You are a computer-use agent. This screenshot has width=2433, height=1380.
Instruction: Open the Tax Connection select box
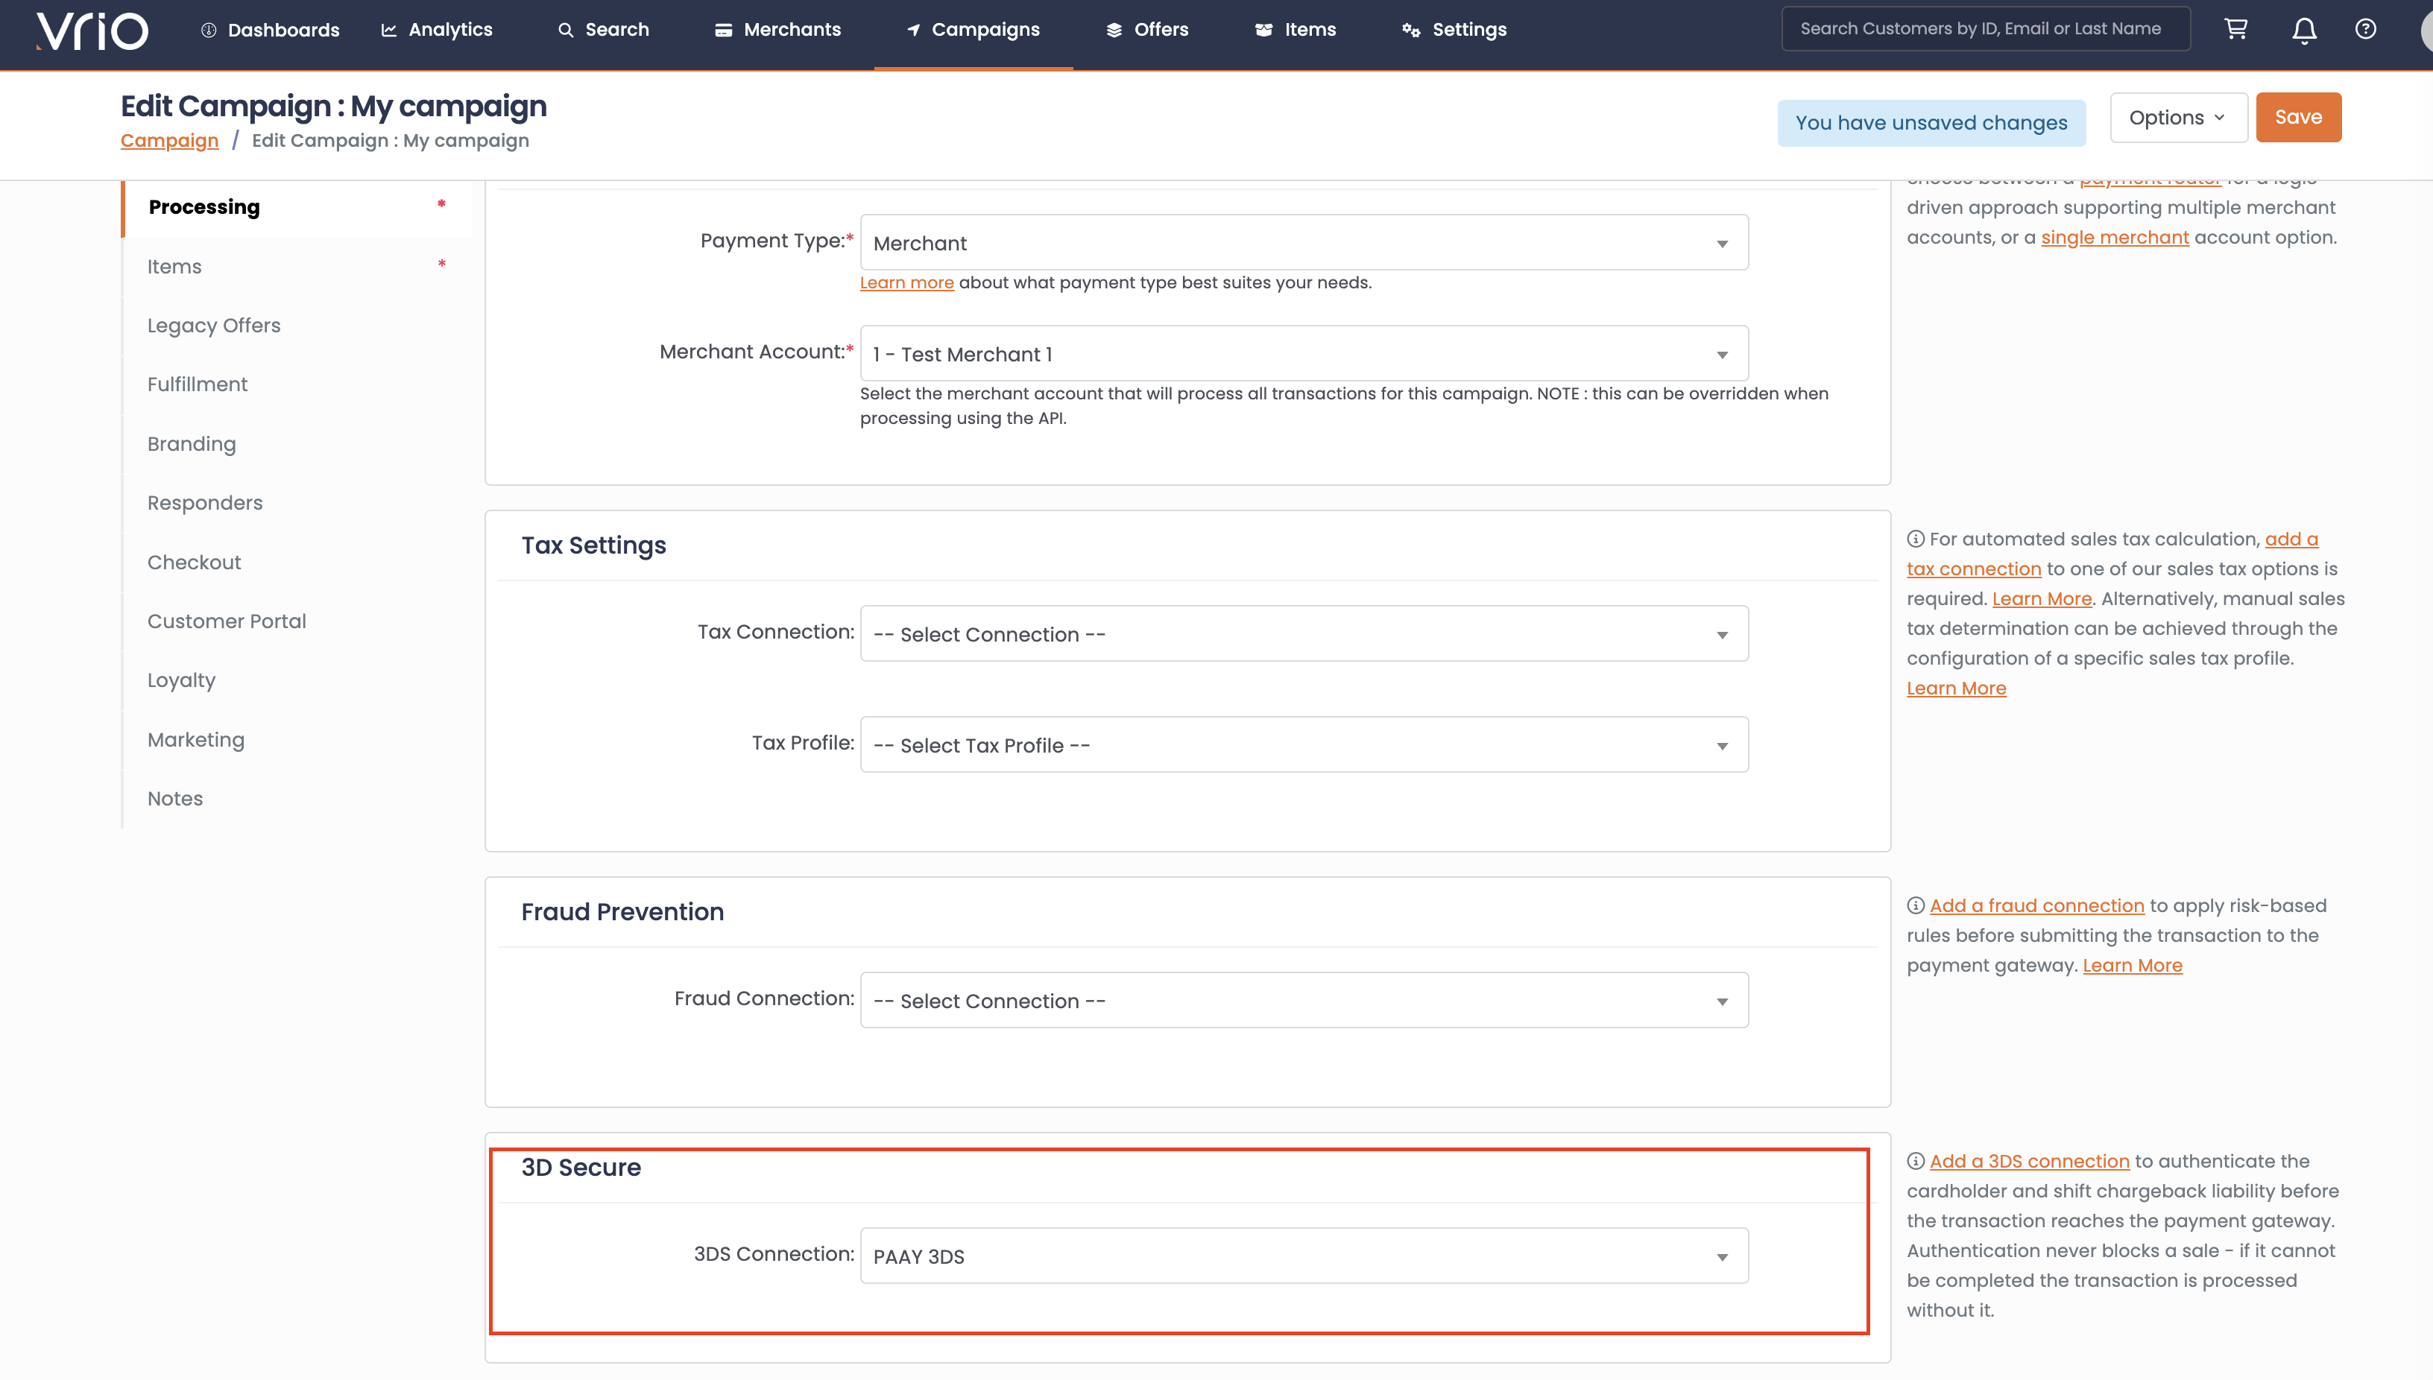pyautogui.click(x=1304, y=634)
